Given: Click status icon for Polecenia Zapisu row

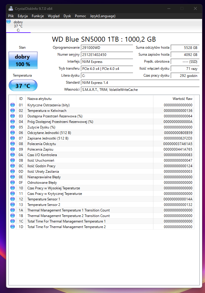Looking at the screenshot, I should coord(13,149).
